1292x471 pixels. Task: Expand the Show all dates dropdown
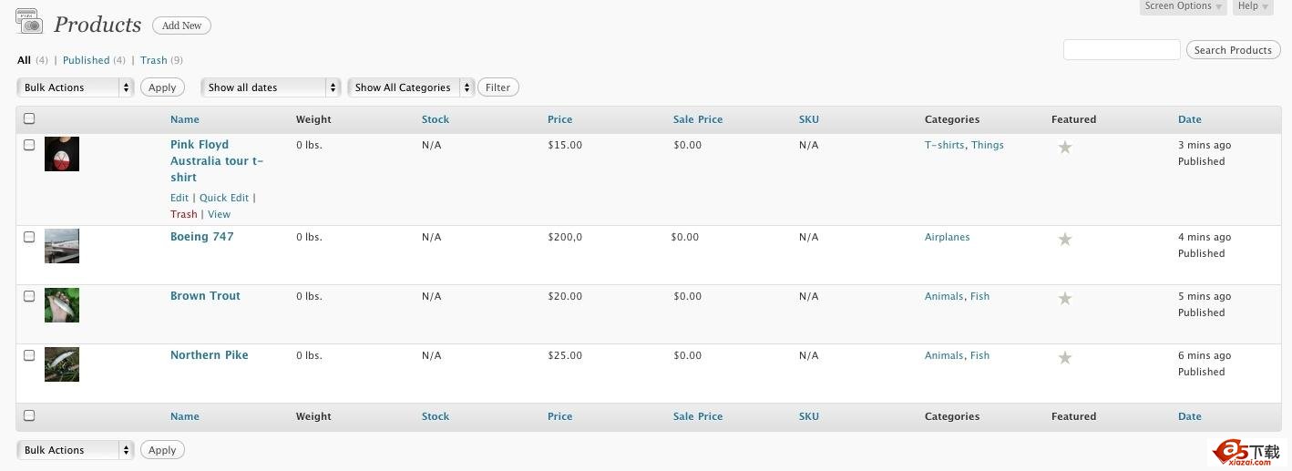[271, 87]
